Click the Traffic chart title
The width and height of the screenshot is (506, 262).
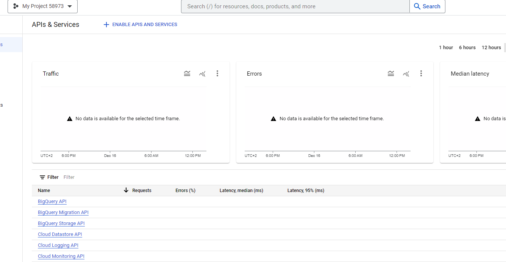51,74
